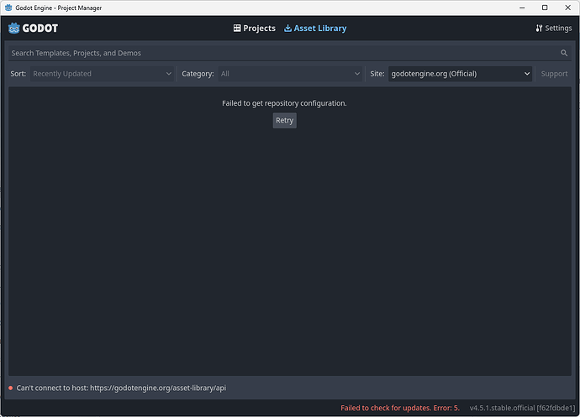
Task: Open the Sort dropdown showing Recently Updated
Action: 103,74
